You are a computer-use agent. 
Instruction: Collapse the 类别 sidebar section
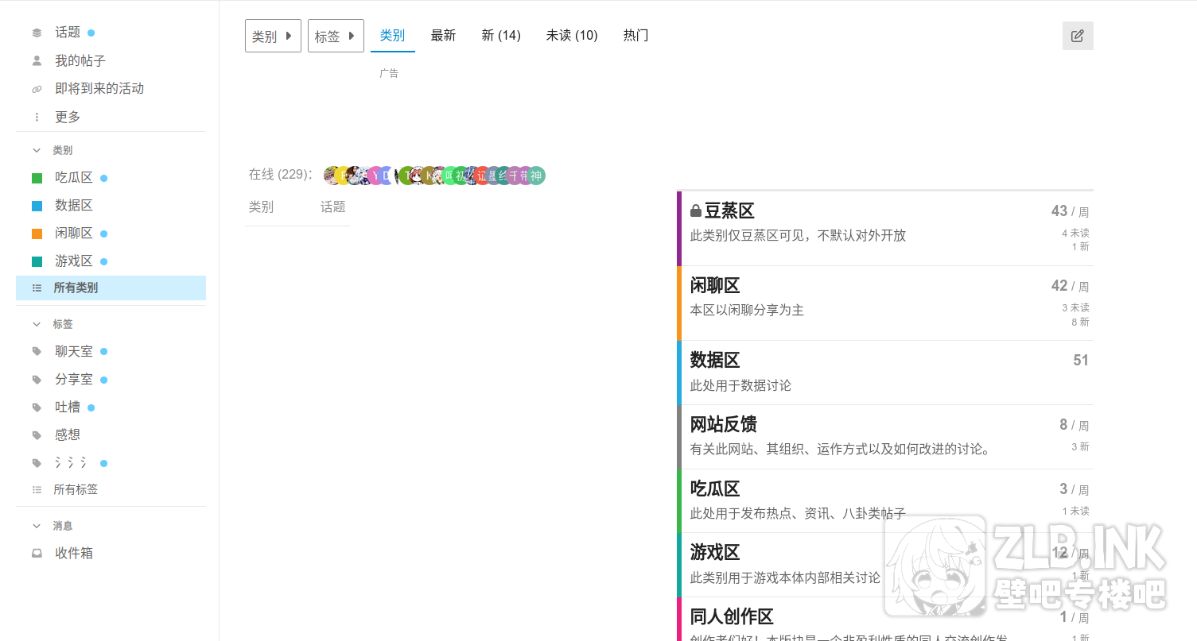coord(37,150)
